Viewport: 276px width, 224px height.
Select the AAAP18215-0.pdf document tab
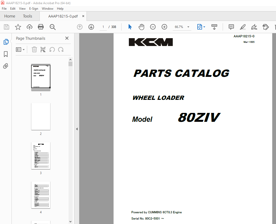pyautogui.click(x=63, y=16)
